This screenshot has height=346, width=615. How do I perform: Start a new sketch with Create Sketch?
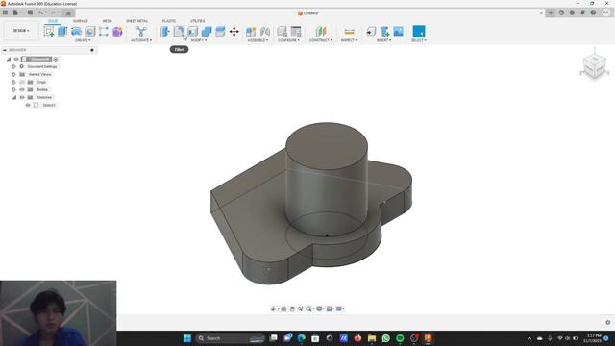49,32
